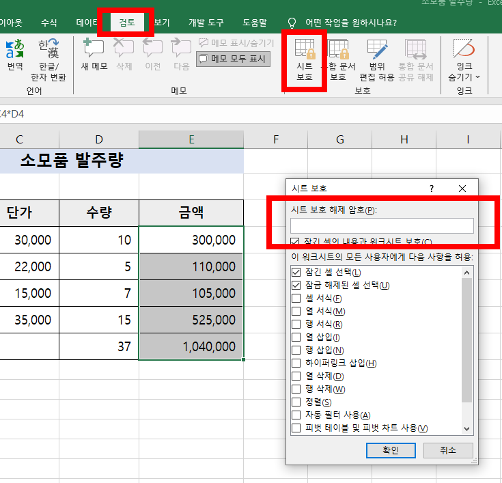Screen dimensions: 502x483
Task: Click the "어떤 작업을 원하시나요?" search box
Action: pyautogui.click(x=351, y=23)
